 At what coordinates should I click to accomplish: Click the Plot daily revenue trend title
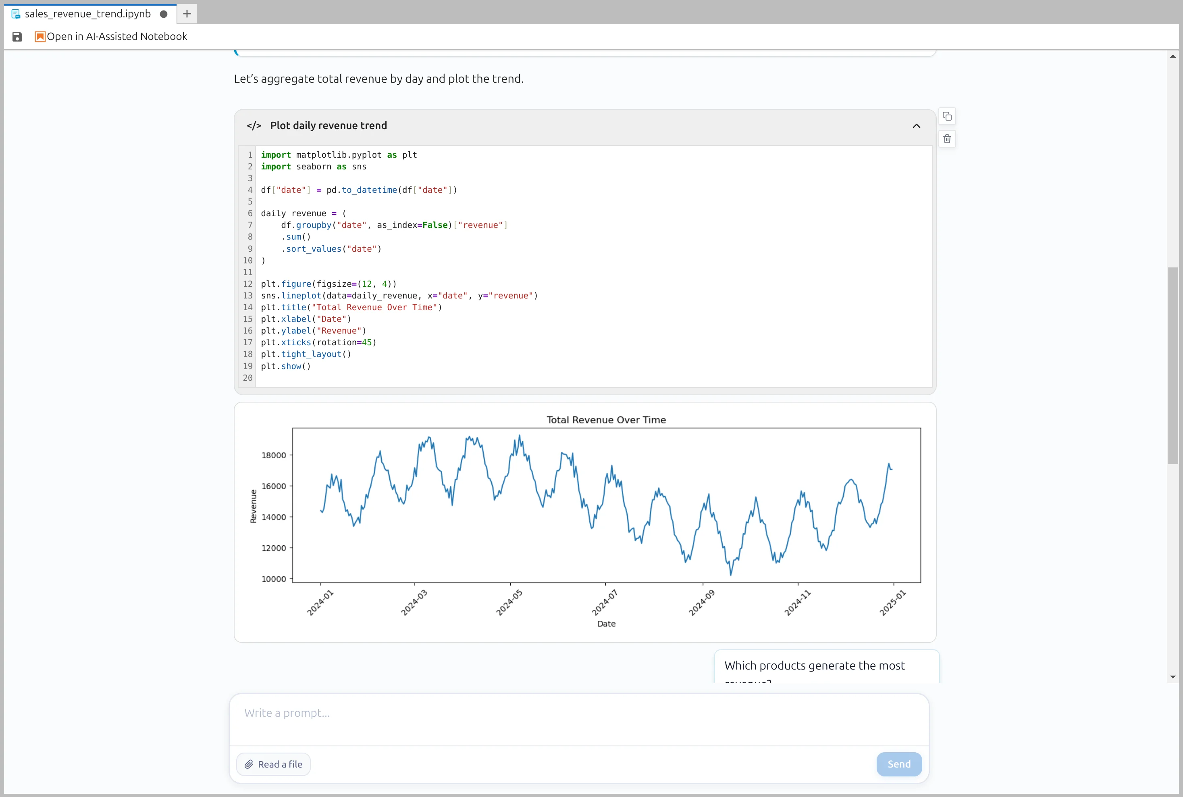pyautogui.click(x=328, y=125)
